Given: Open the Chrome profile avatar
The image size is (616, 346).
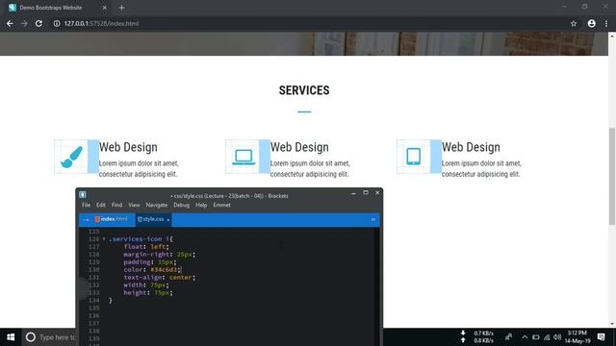Looking at the screenshot, I should [x=592, y=23].
